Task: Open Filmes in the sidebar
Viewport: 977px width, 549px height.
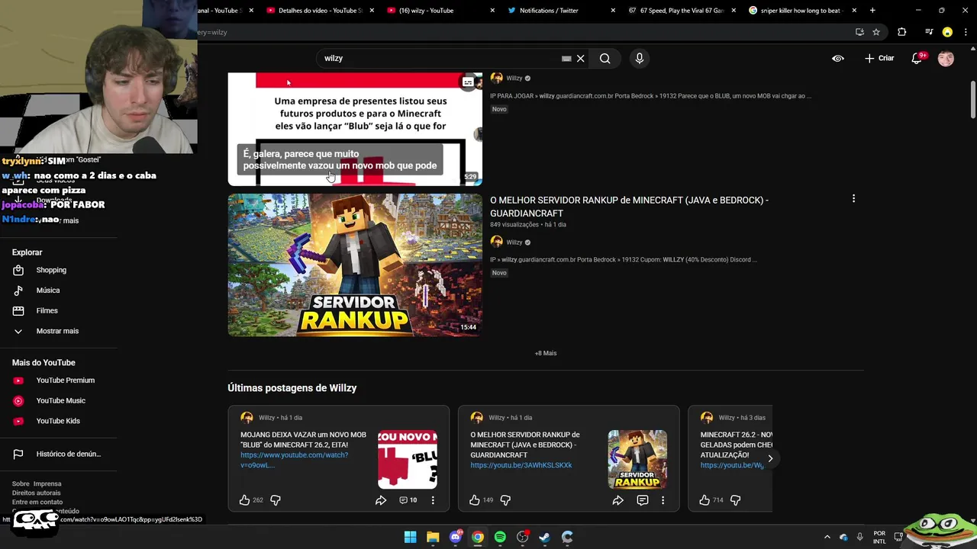Action: click(x=47, y=310)
